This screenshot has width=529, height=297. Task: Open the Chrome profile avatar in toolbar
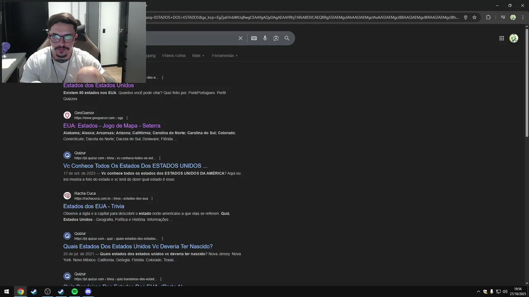click(513, 17)
